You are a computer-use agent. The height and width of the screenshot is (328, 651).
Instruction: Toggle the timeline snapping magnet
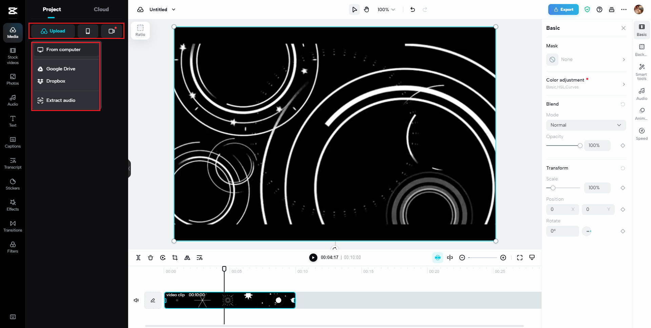(x=438, y=258)
